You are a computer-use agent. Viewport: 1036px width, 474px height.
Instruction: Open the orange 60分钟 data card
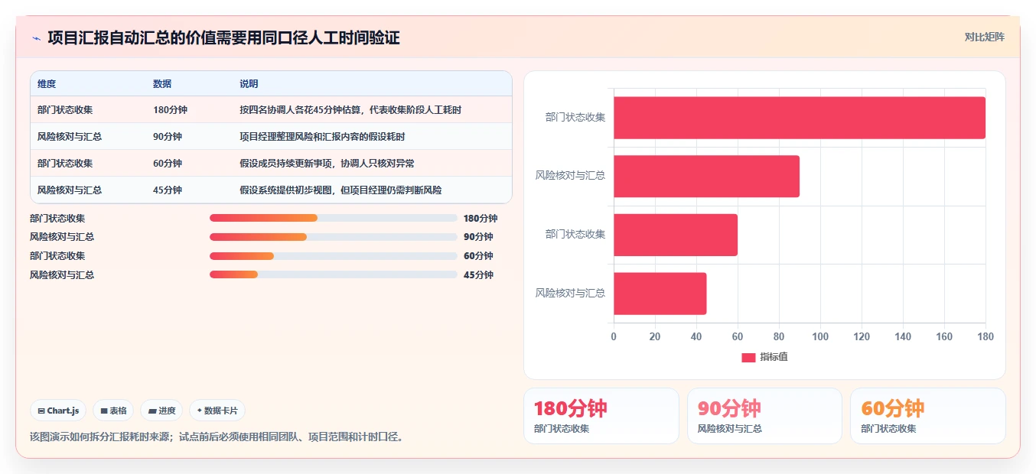coord(928,416)
